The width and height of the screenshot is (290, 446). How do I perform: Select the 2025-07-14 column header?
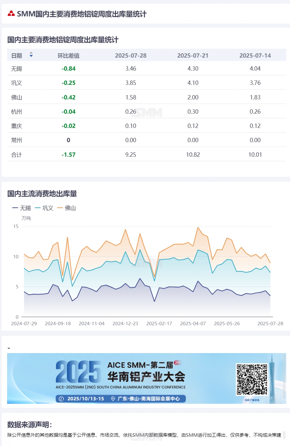point(255,56)
